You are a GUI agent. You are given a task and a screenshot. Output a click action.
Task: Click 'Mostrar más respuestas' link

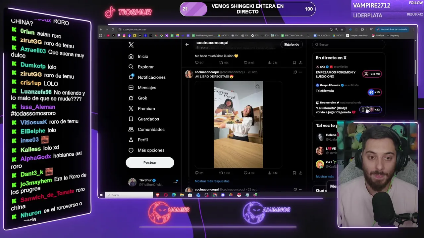212,181
